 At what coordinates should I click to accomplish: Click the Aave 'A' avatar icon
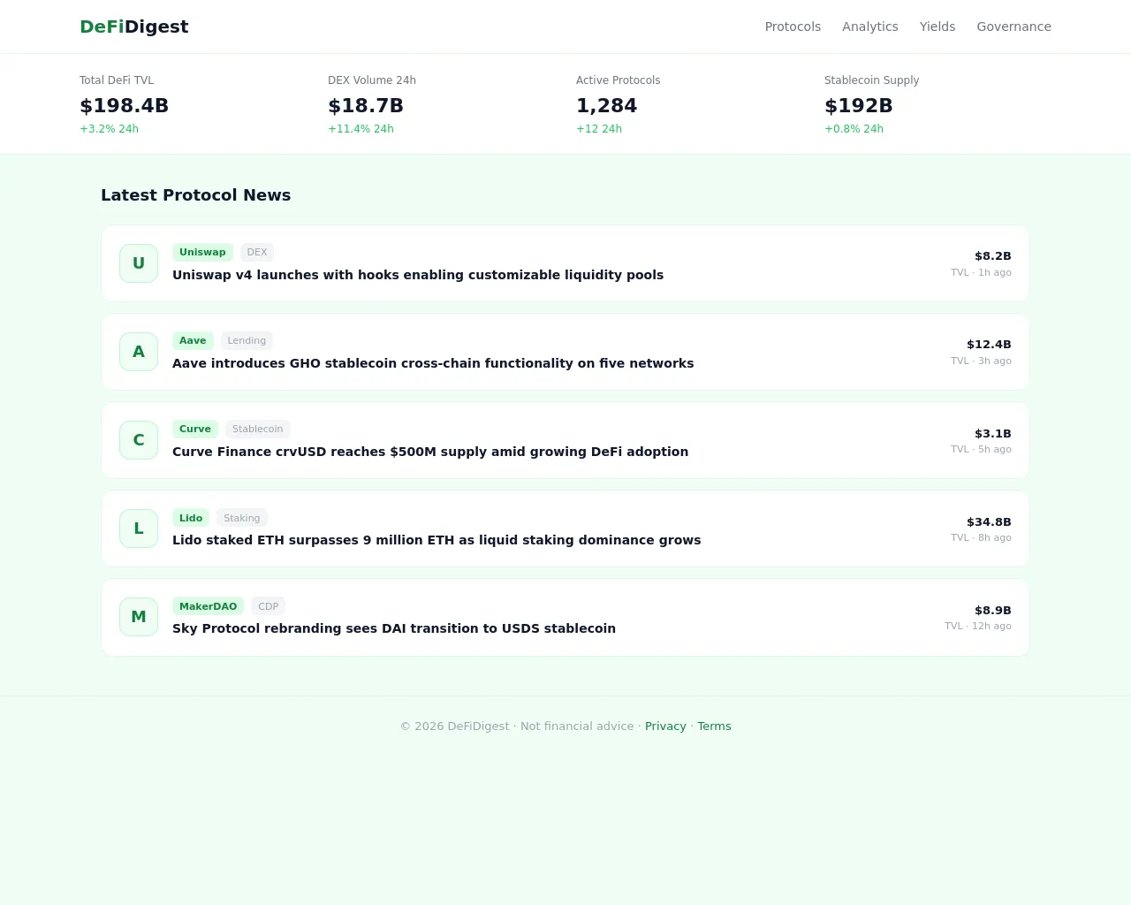139,352
